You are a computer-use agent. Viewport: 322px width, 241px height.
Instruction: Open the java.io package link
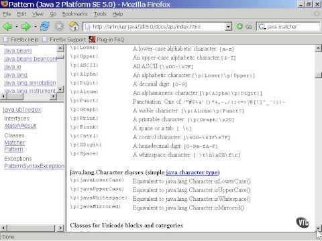(x=13, y=67)
